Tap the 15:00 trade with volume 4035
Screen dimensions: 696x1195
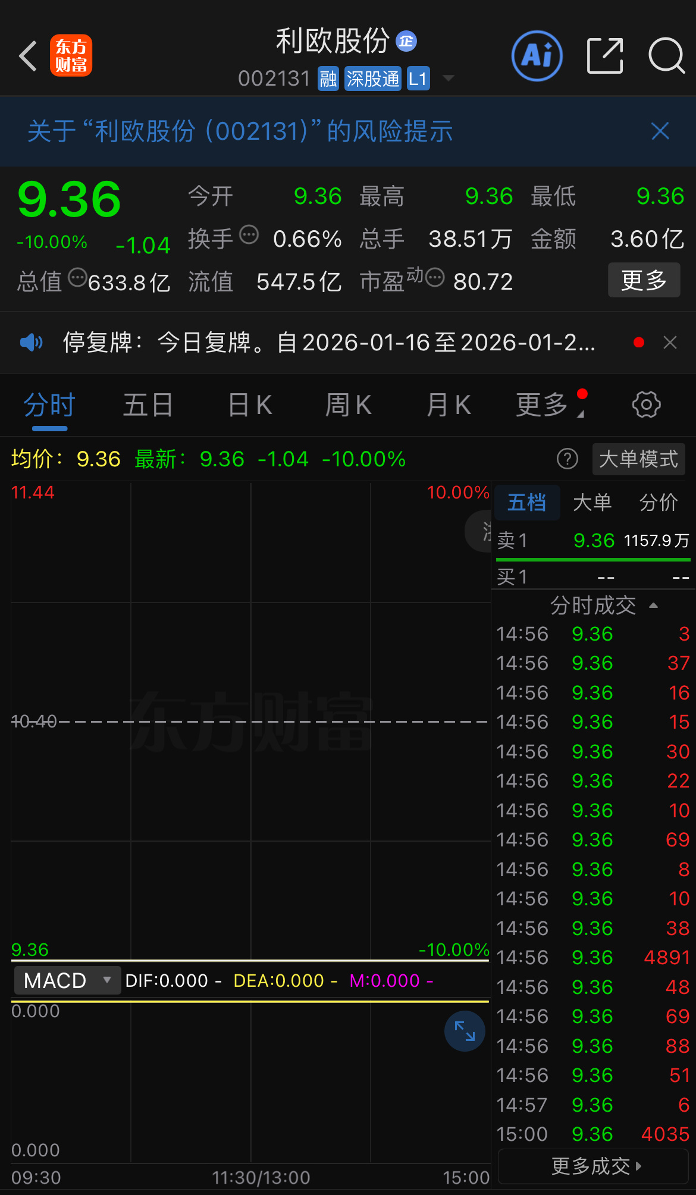593,1134
